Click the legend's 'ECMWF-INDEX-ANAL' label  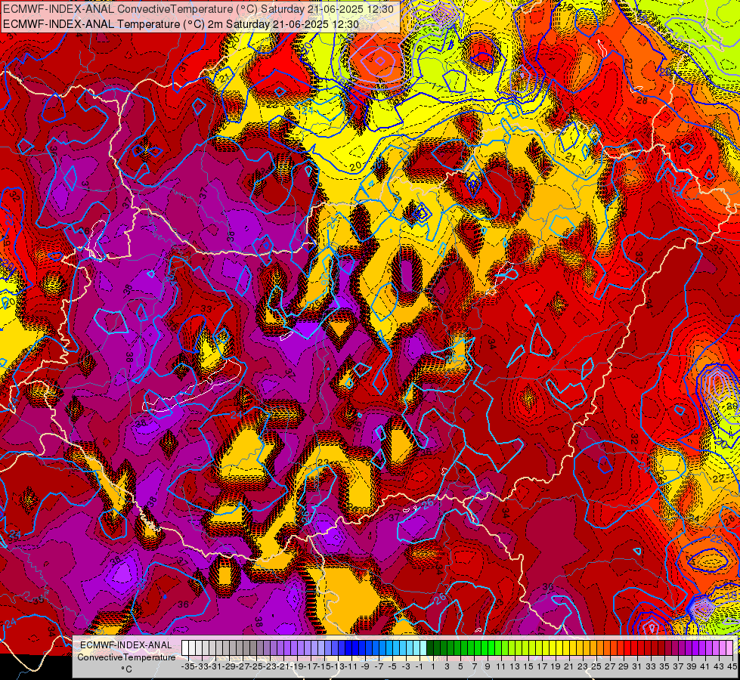126,645
